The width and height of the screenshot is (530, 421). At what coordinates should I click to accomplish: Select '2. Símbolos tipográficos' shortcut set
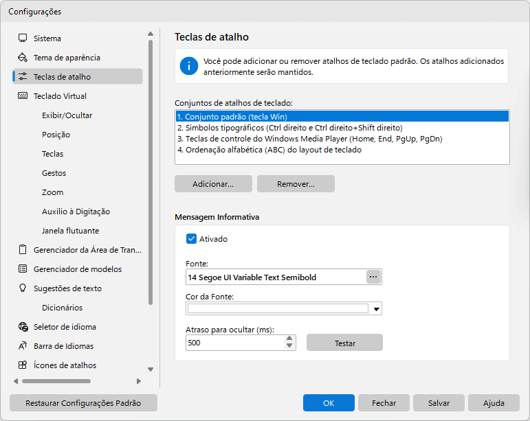point(342,128)
